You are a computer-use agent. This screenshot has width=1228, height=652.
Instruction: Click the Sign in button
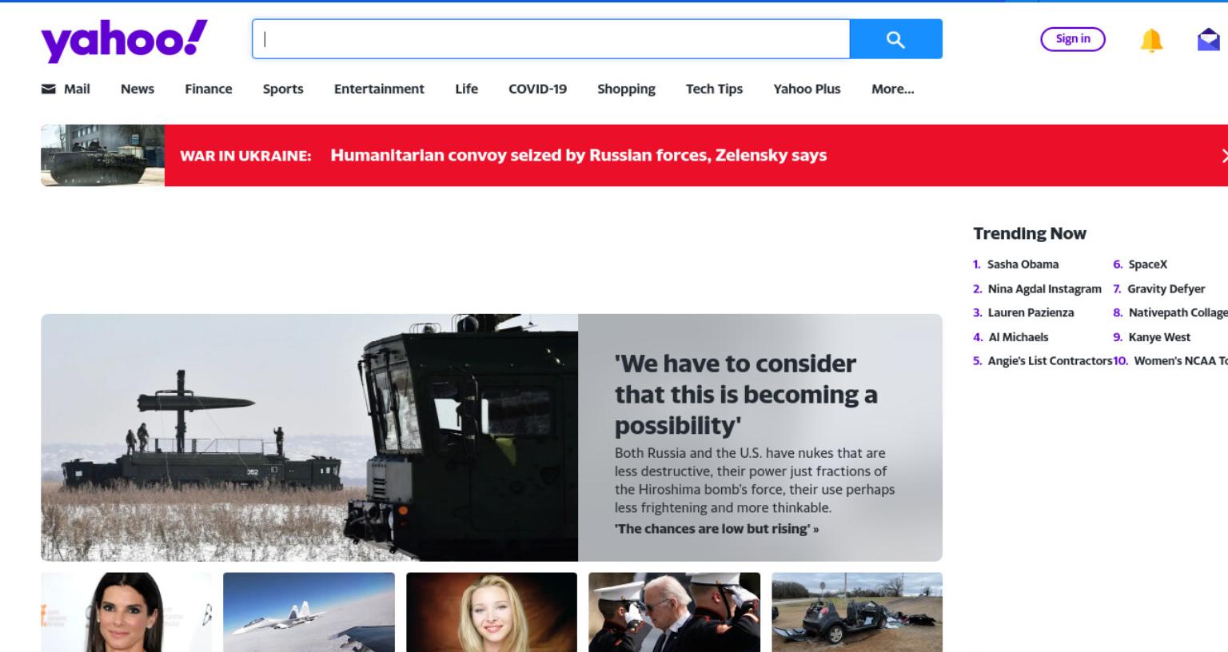tap(1073, 39)
